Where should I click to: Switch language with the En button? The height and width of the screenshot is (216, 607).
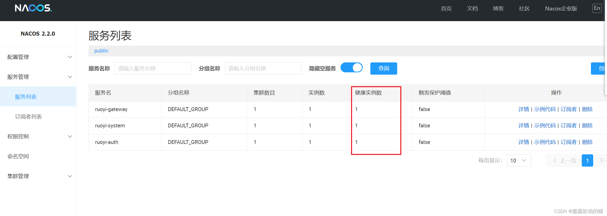point(597,8)
